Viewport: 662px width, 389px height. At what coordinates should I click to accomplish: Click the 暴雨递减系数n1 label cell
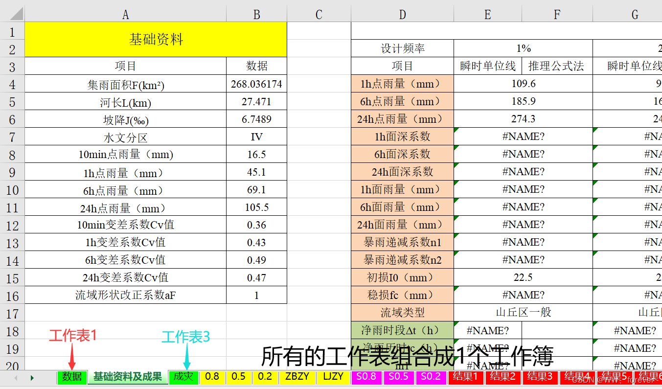point(402,242)
